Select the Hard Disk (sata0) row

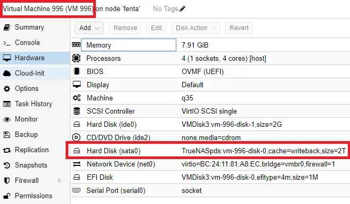coord(210,151)
